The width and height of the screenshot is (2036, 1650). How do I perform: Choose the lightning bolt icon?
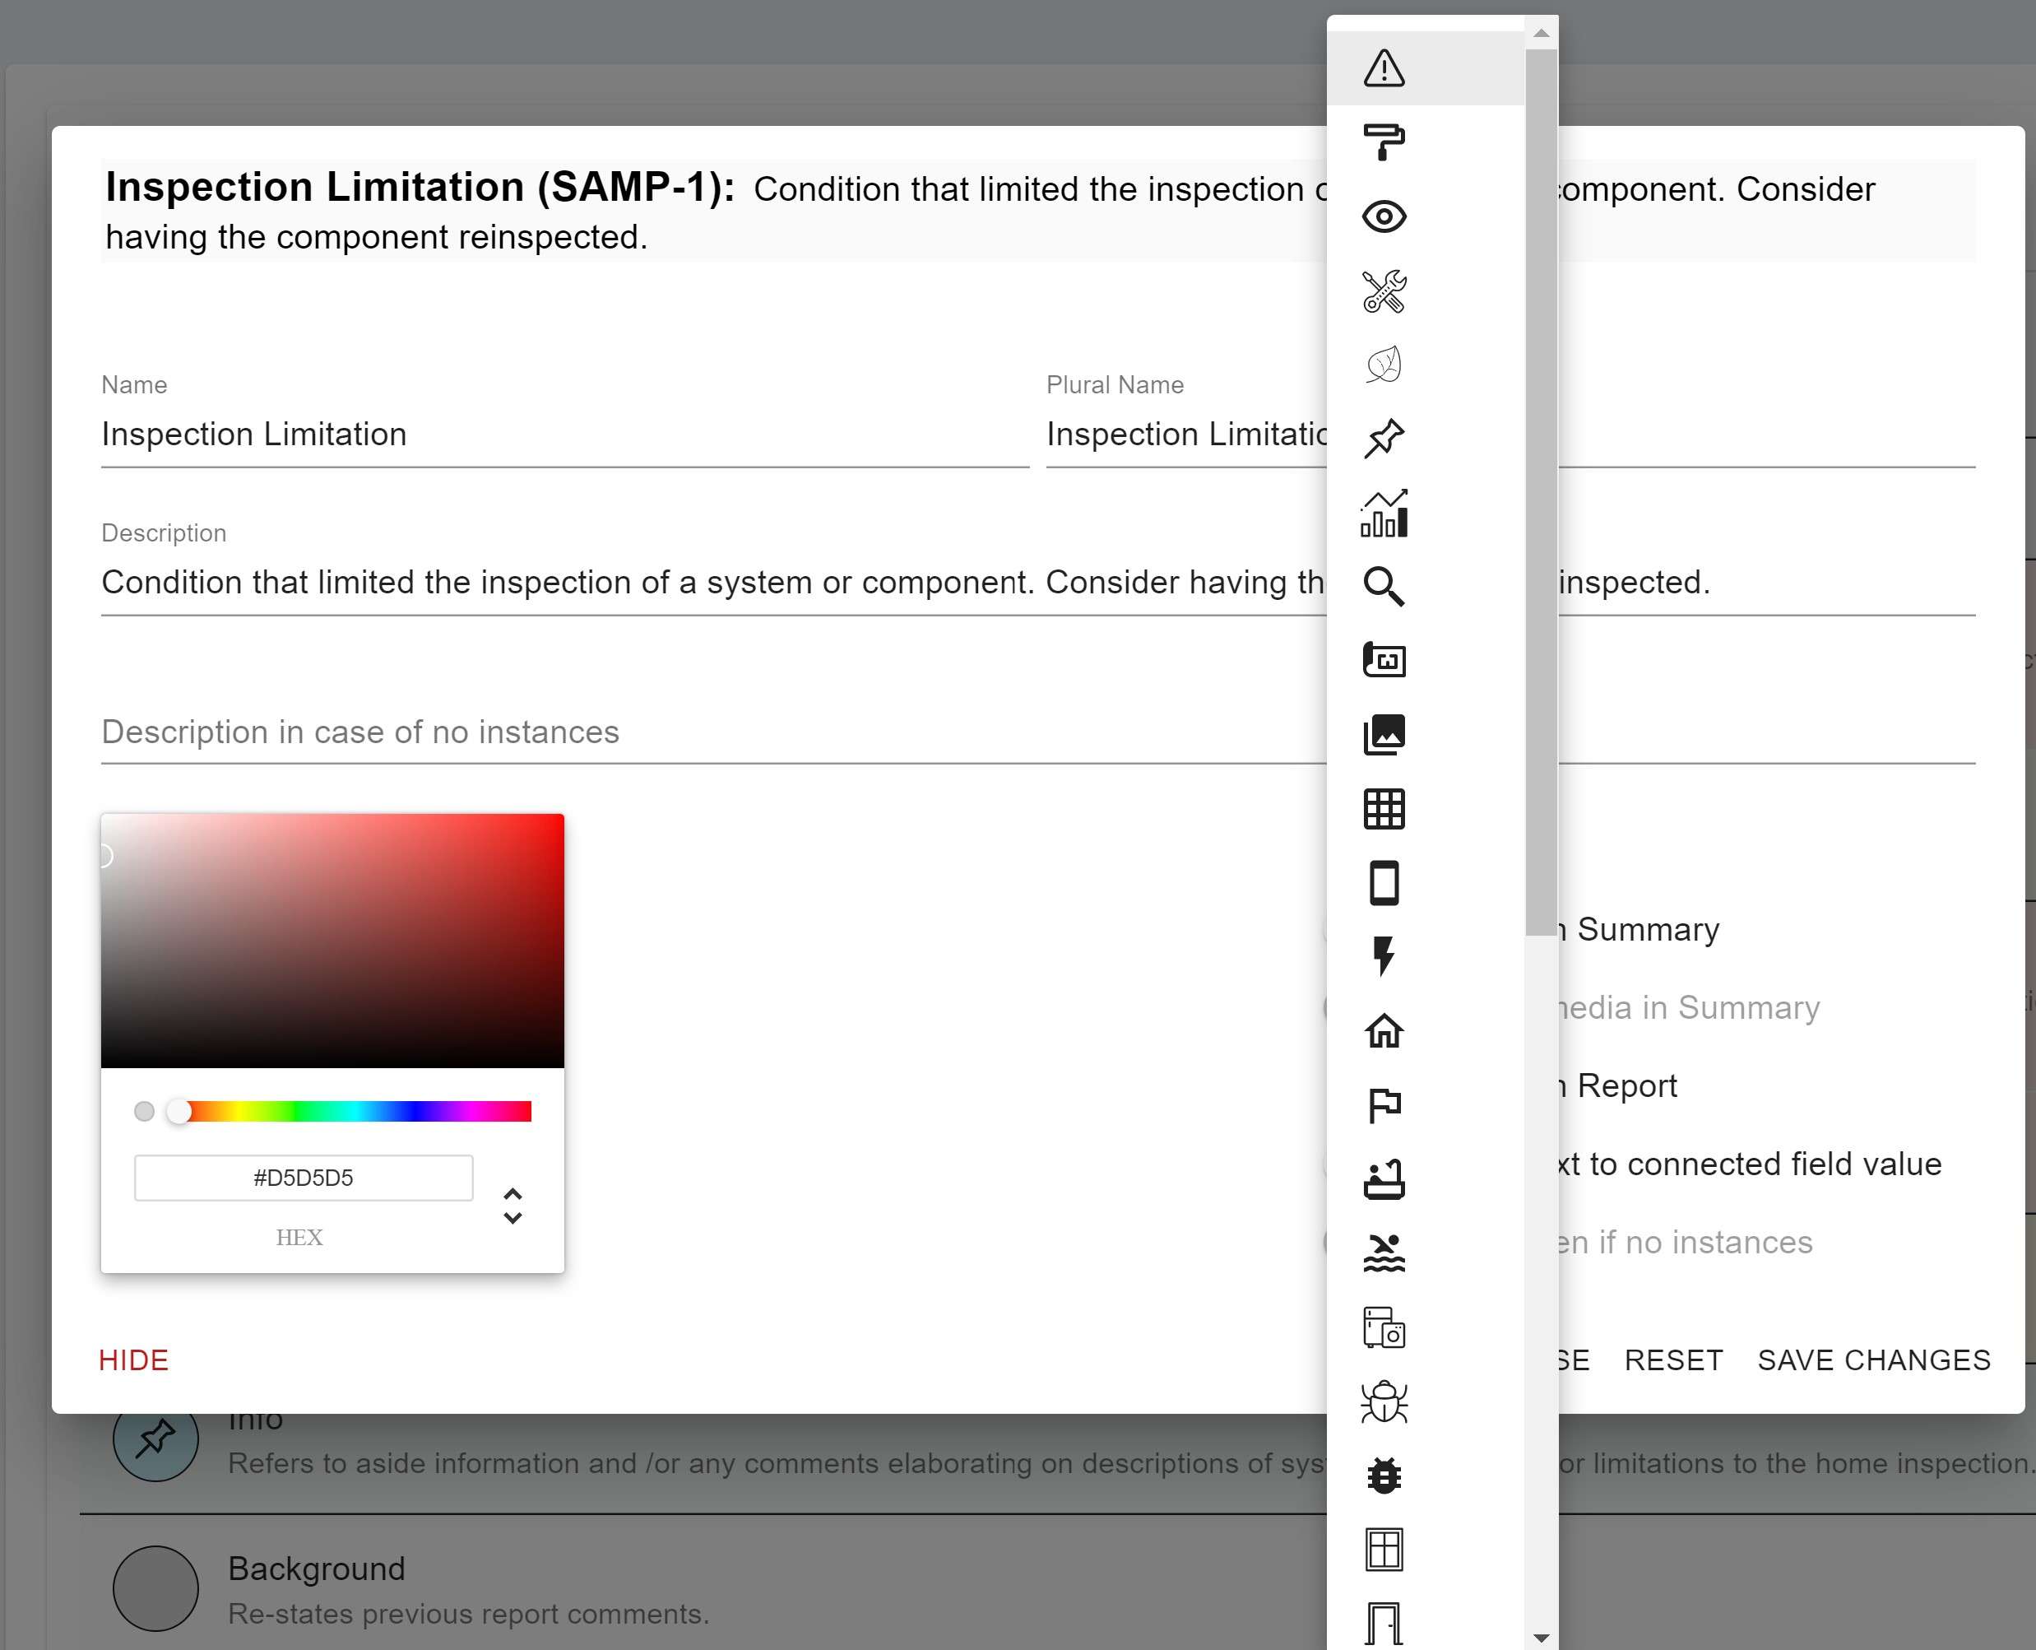tap(1384, 956)
